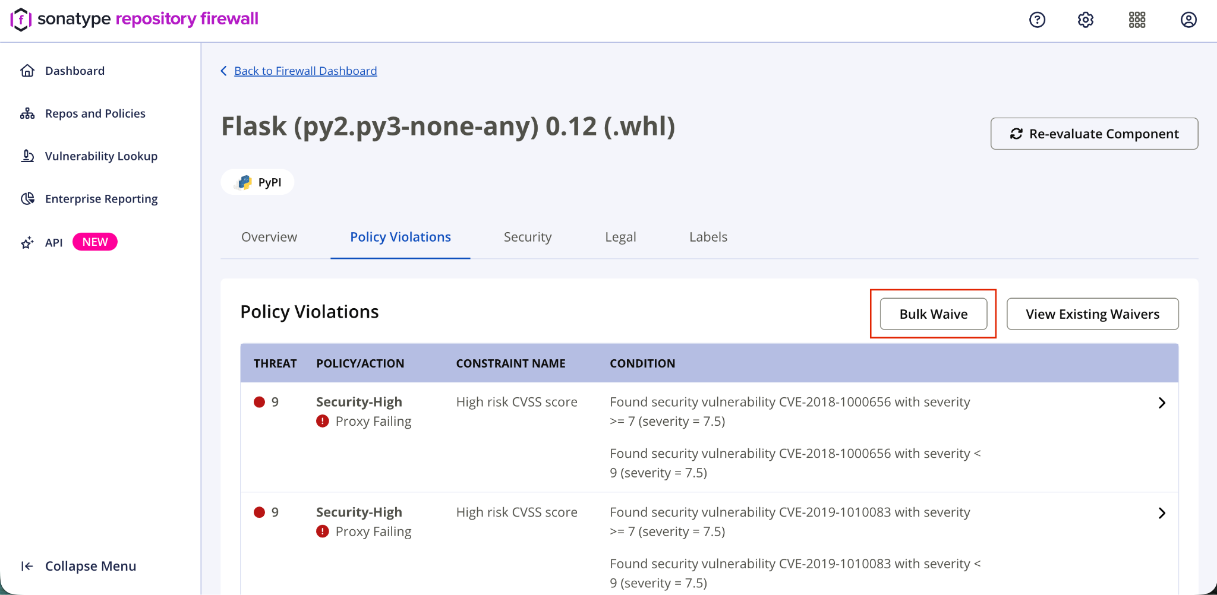Click the CONSTRAINT NAME column header
The width and height of the screenshot is (1217, 595).
510,363
